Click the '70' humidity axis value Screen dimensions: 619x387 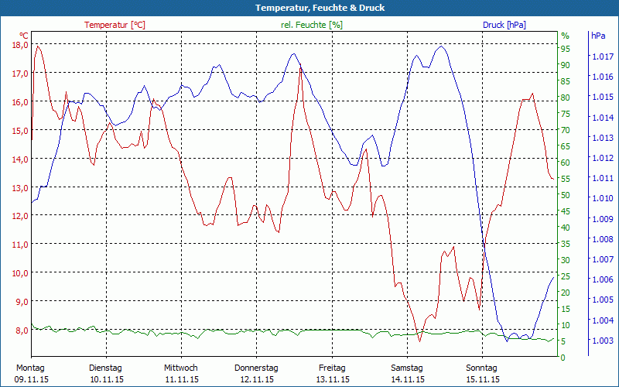[566, 130]
